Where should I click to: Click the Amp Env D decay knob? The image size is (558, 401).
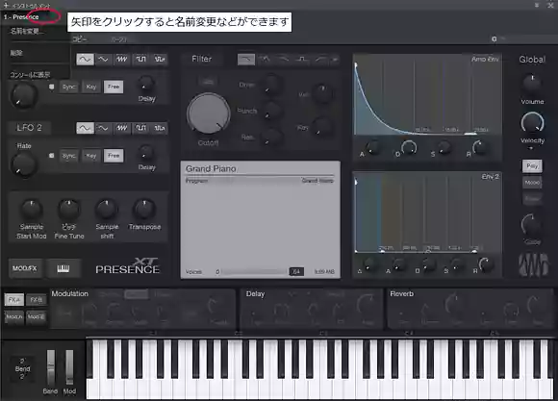[x=409, y=148]
